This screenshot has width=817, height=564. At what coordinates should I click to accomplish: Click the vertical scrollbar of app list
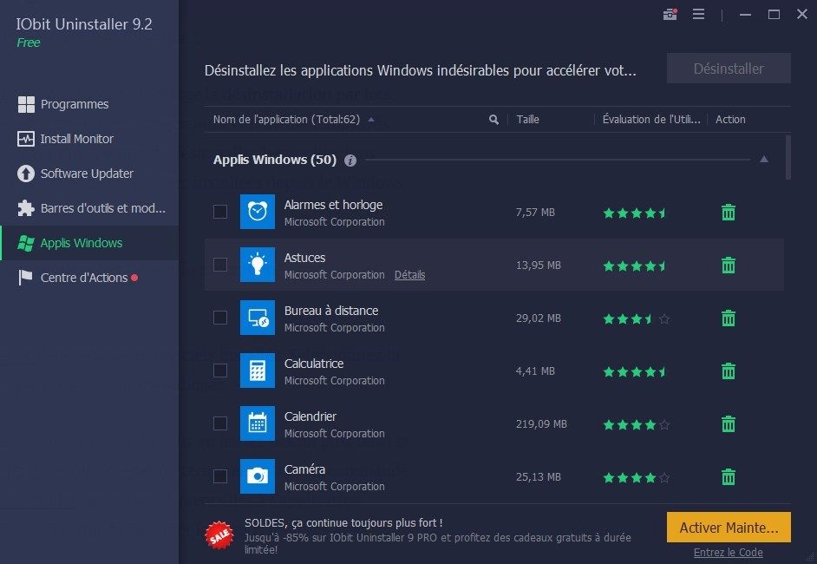(788, 157)
